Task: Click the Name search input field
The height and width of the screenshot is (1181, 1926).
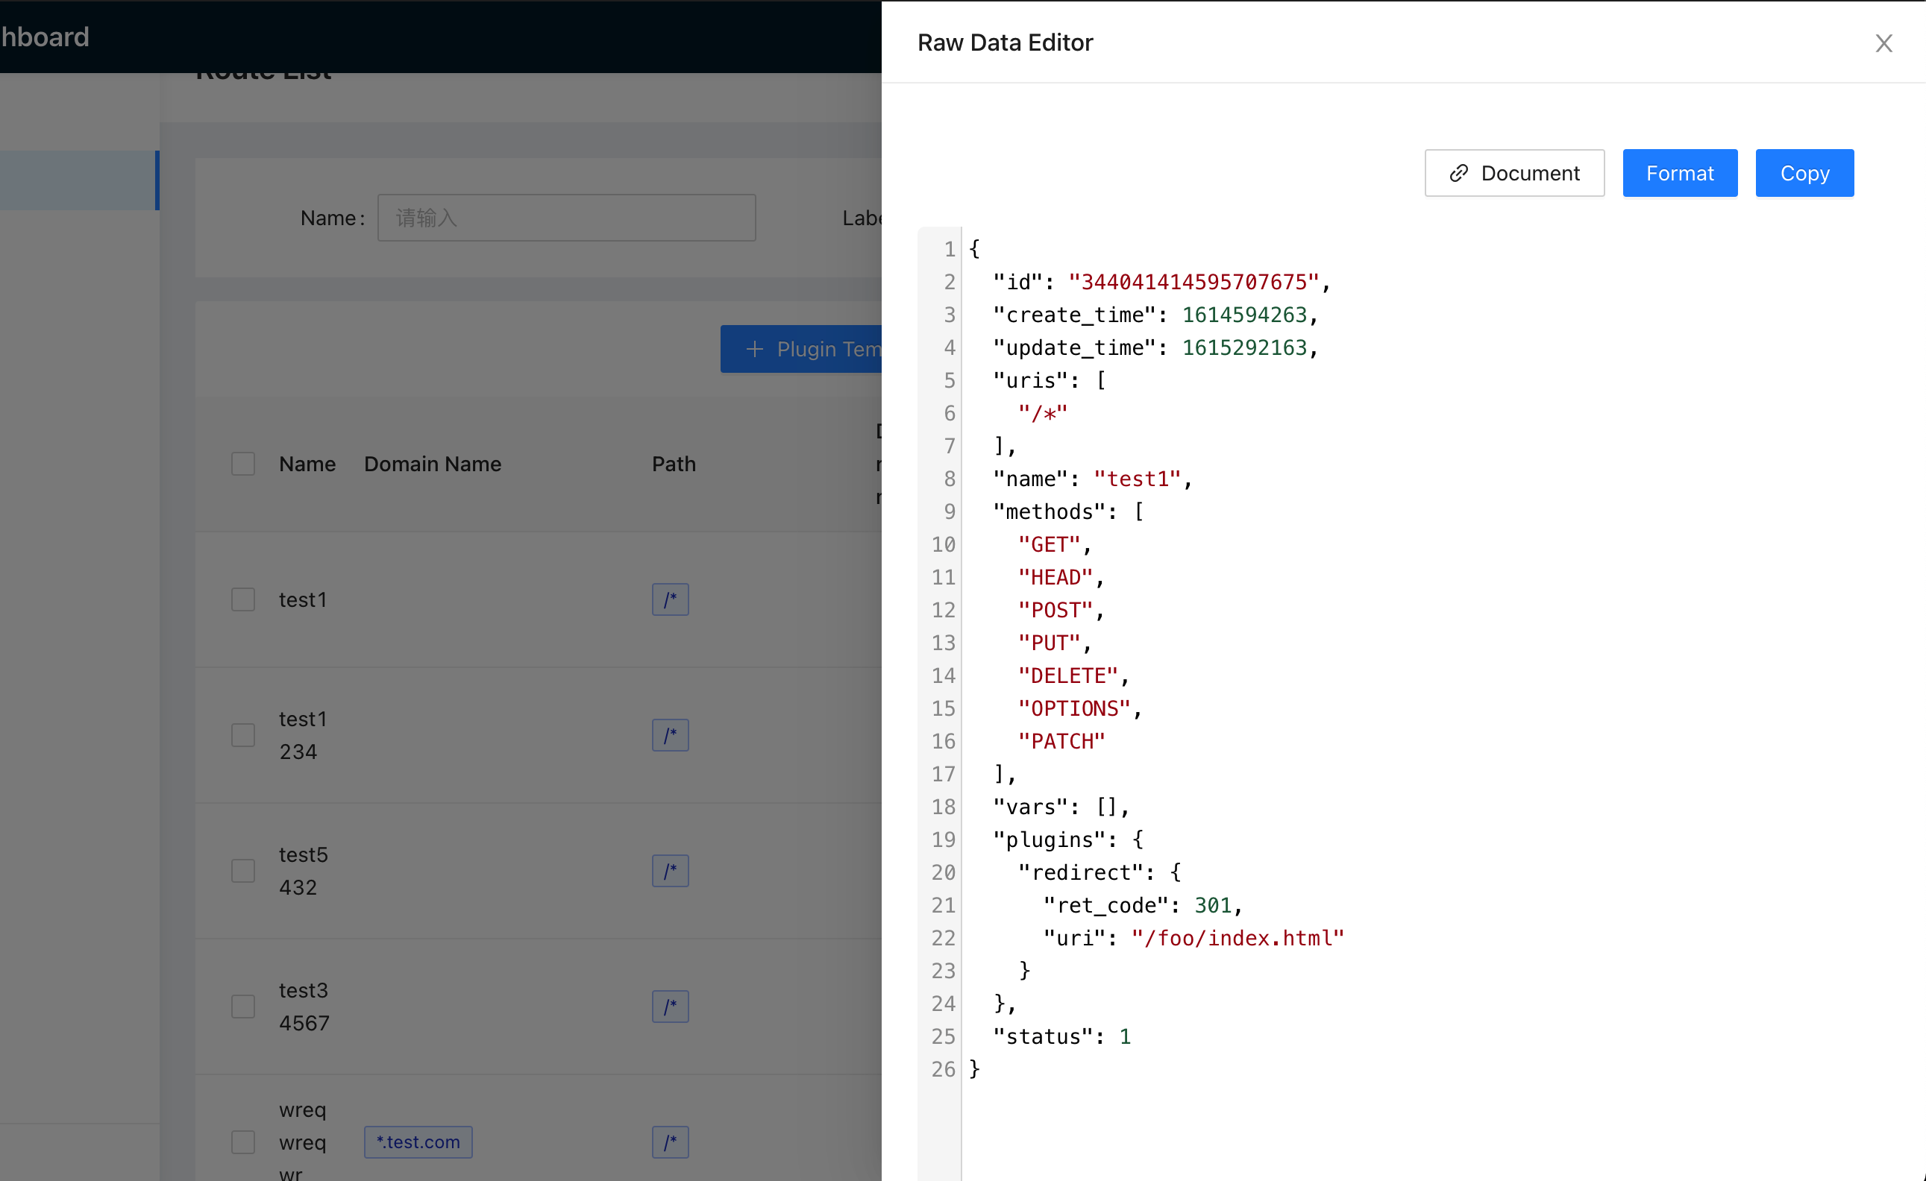Action: (566, 218)
